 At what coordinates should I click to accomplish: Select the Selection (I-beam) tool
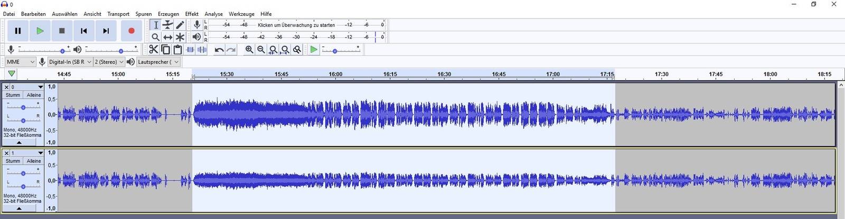[x=156, y=25]
